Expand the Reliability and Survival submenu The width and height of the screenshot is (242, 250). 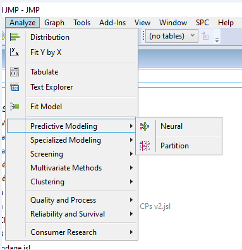pyautogui.click(x=71, y=214)
